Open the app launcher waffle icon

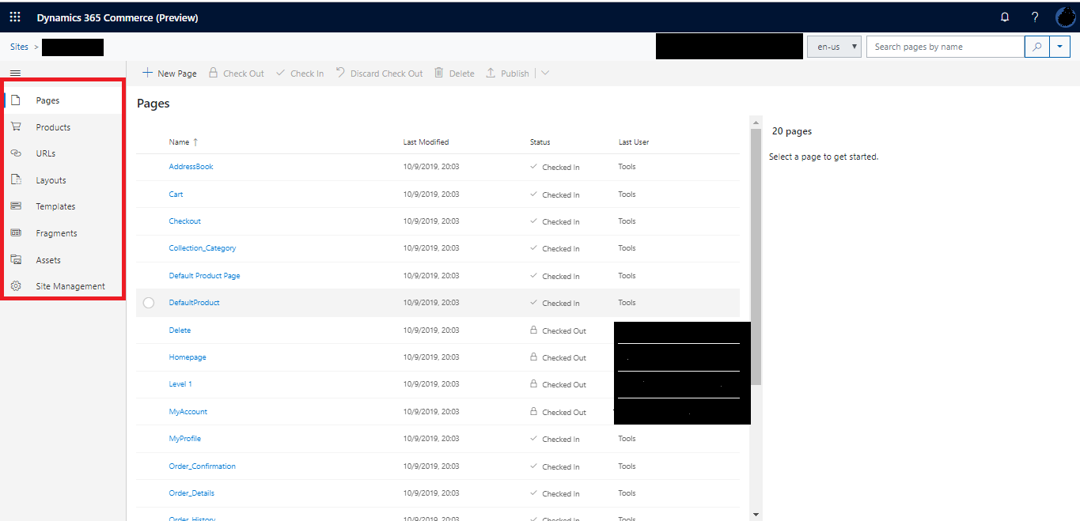tap(15, 17)
